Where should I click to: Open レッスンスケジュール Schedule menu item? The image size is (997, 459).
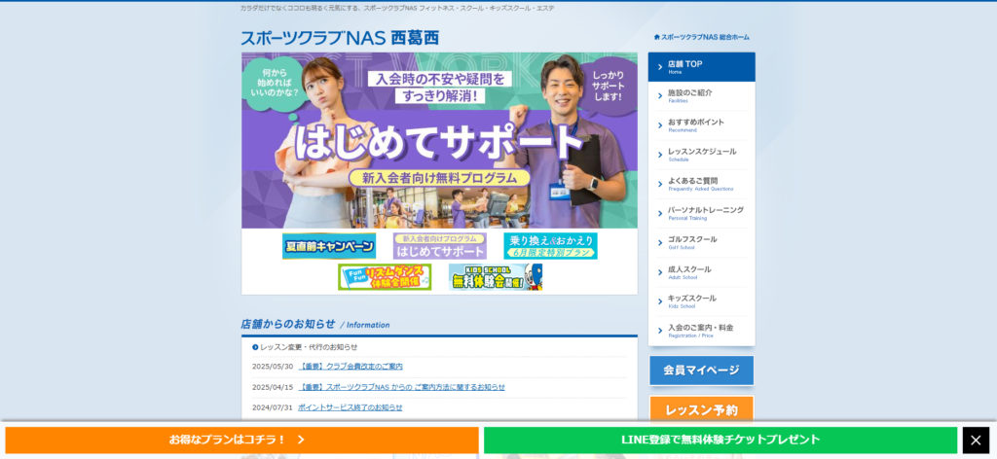(x=701, y=155)
